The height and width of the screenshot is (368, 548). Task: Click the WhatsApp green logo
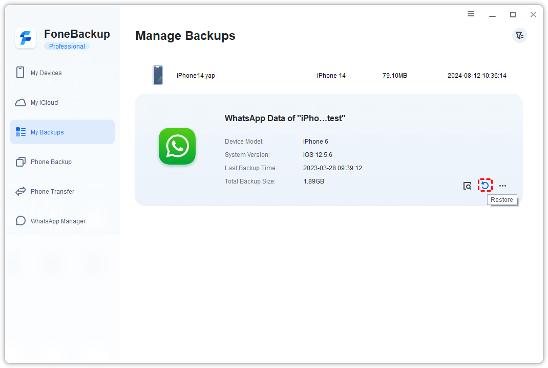(177, 146)
